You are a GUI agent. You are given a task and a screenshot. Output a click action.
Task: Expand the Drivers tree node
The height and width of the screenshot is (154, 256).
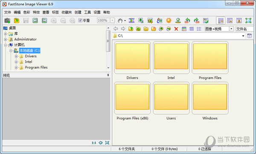(16, 56)
